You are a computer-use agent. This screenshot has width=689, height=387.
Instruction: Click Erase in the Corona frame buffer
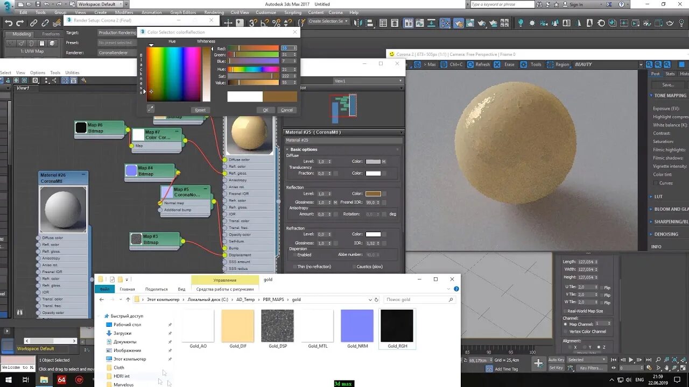click(505, 64)
